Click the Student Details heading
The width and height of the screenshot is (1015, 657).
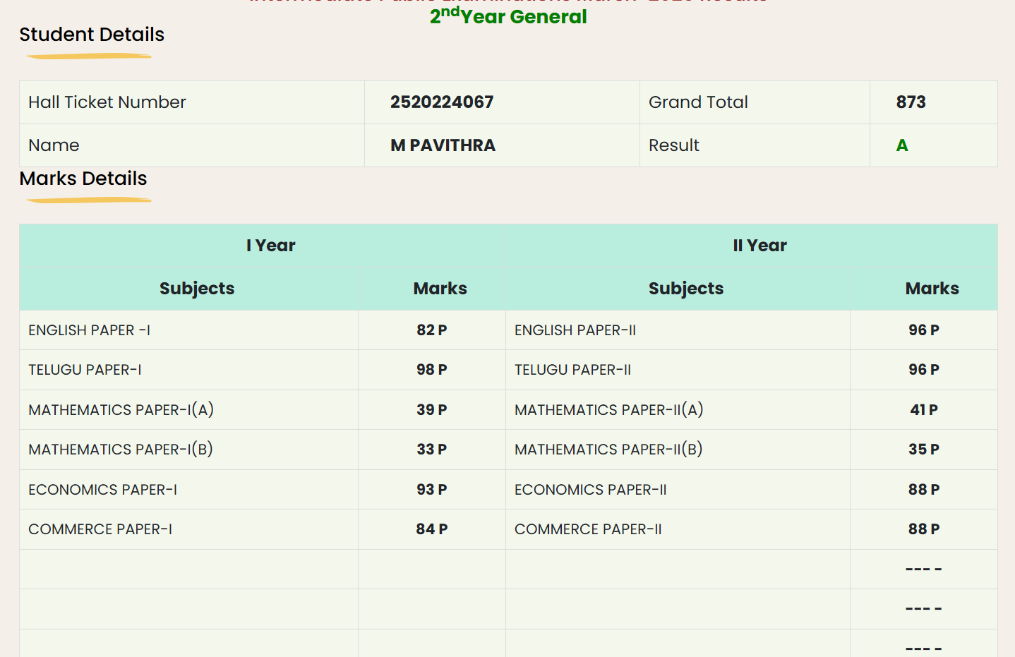pos(92,35)
